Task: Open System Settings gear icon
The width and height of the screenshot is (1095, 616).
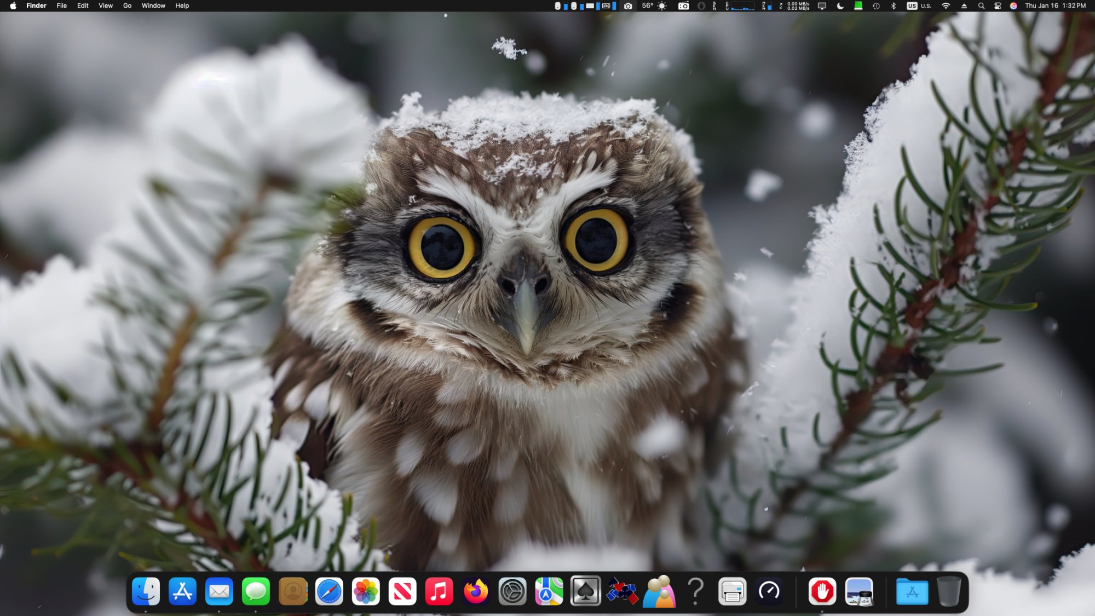Action: tap(512, 591)
